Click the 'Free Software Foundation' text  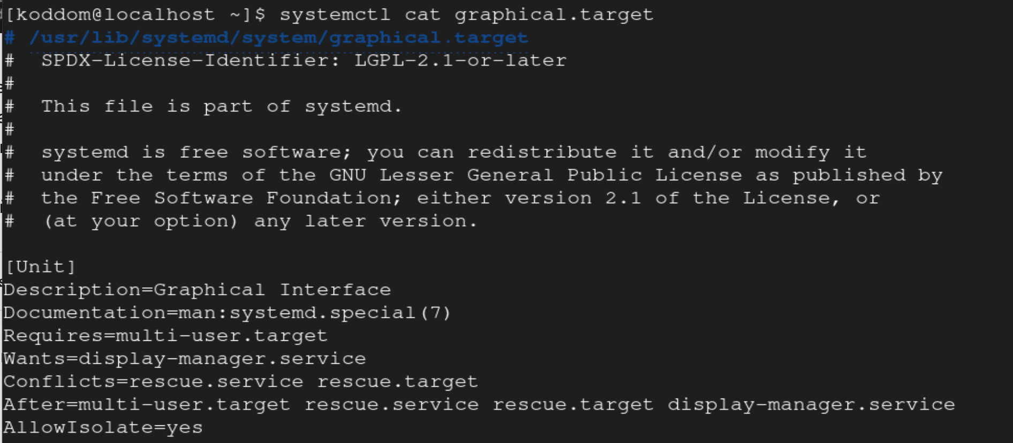[241, 198]
